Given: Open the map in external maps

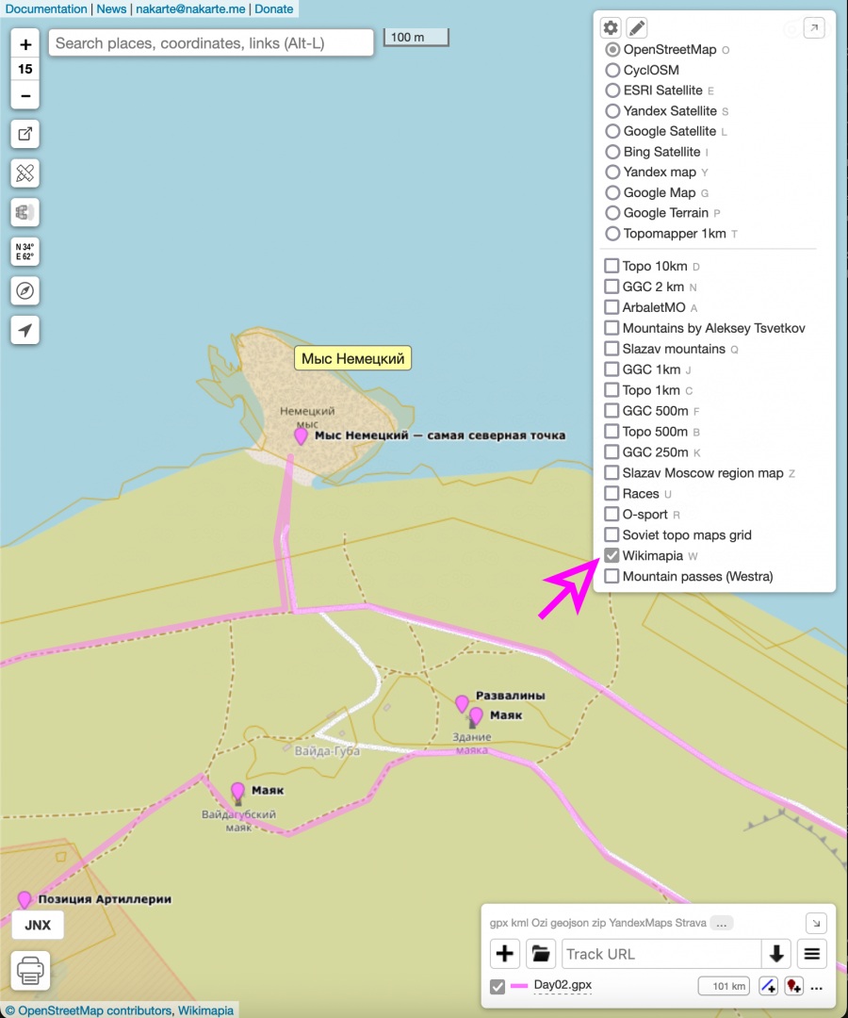Looking at the screenshot, I should point(25,134).
